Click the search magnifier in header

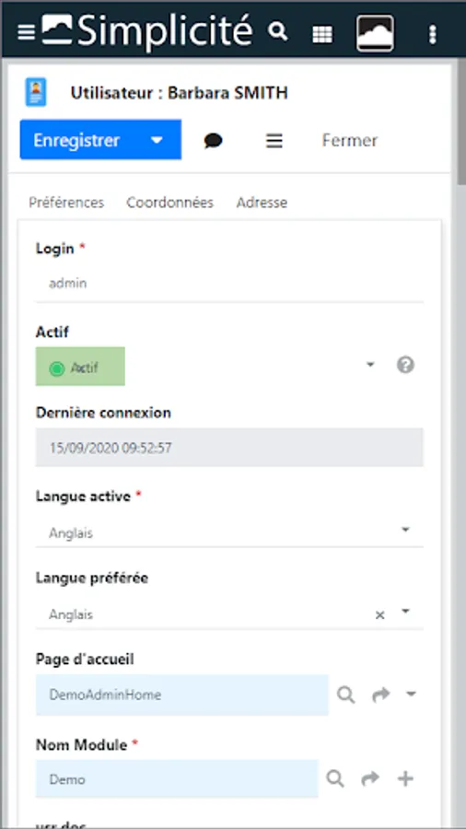point(277,31)
